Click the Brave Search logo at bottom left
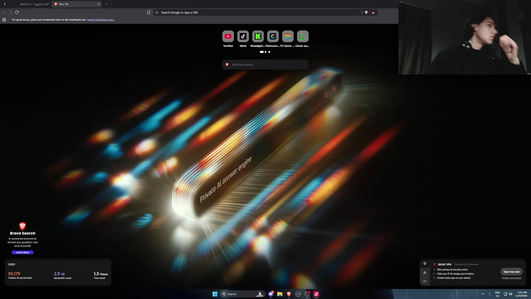 [x=22, y=226]
